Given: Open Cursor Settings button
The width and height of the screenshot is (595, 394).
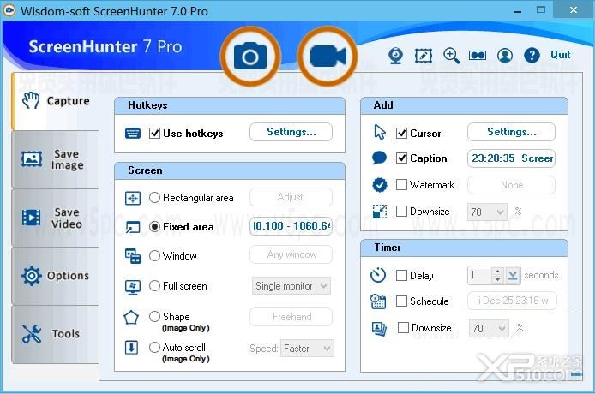Looking at the screenshot, I should pos(512,132).
